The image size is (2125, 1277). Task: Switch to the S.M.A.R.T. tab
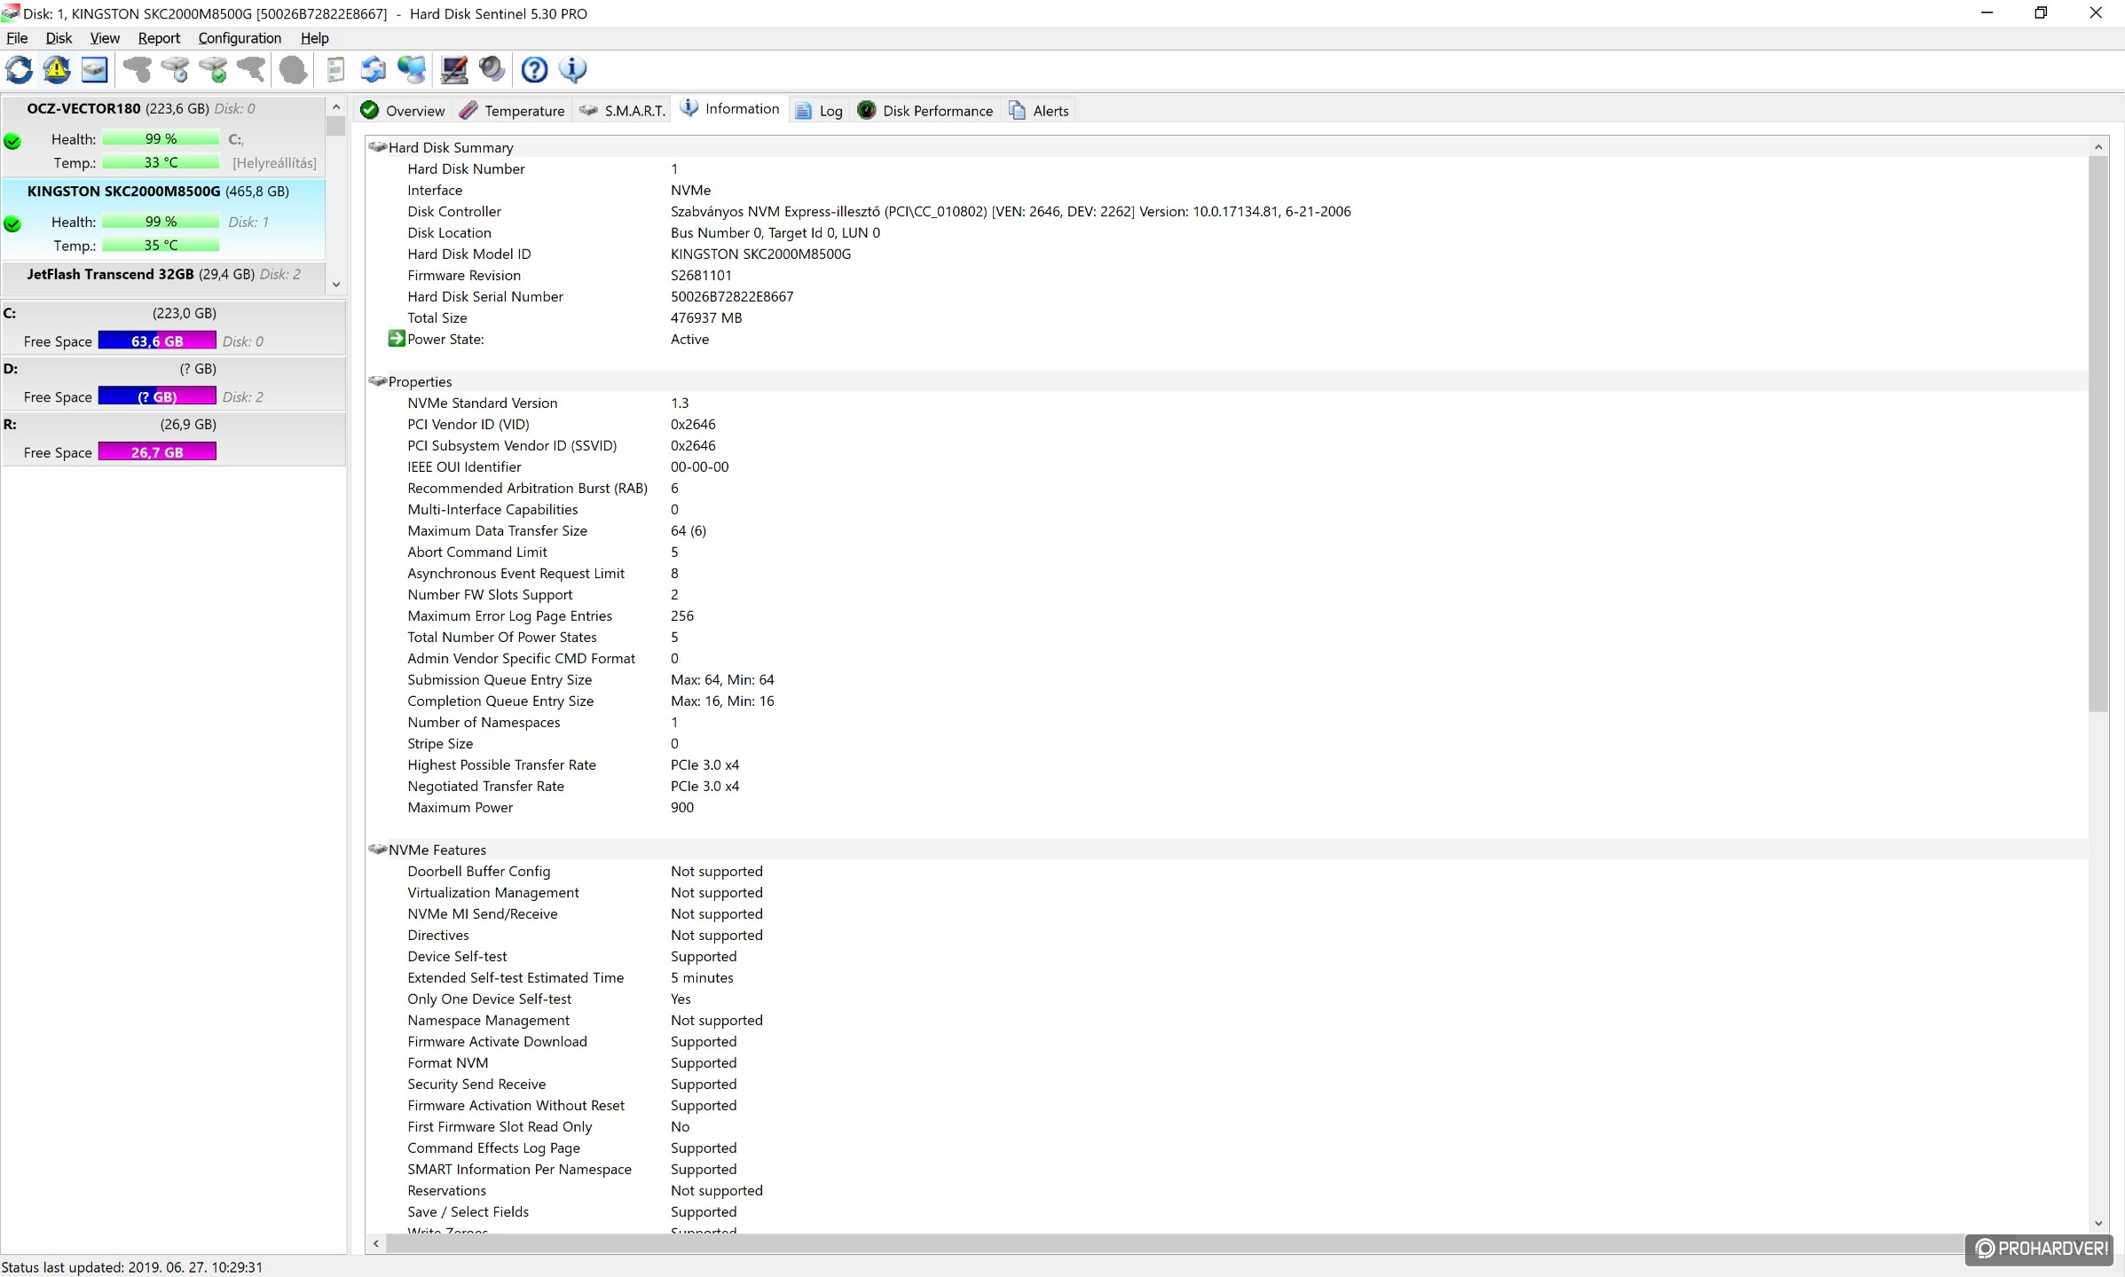(x=622, y=110)
